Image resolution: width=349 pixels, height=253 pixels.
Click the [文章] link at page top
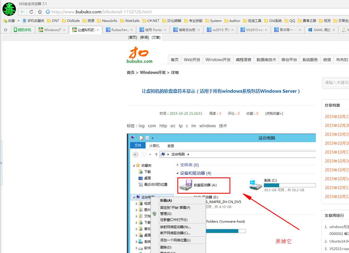click(156, 37)
